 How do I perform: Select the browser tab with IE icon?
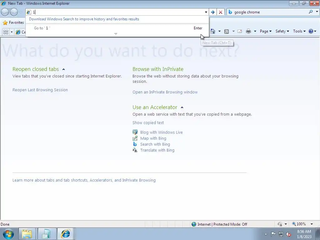20,32
